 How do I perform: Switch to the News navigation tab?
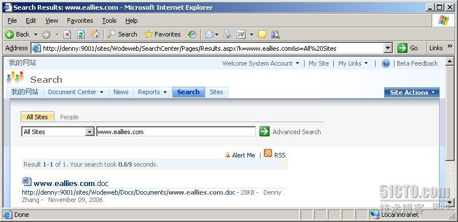121,92
